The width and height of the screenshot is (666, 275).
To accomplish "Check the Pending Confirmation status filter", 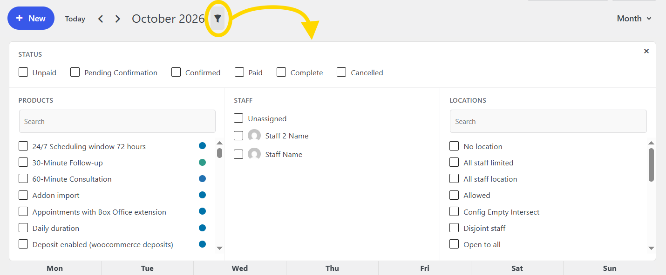I will (75, 72).
